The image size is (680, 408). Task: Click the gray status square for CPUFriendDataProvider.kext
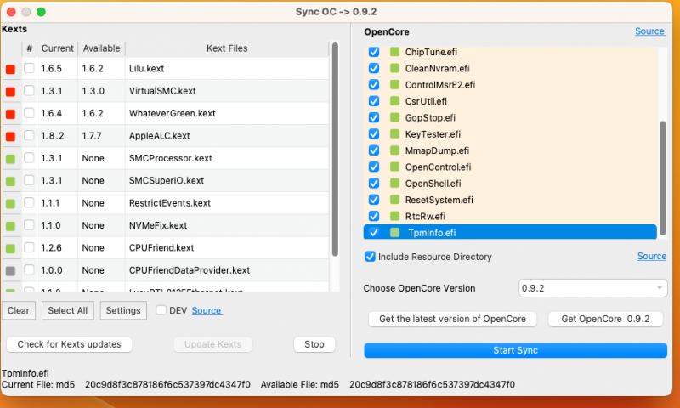click(10, 270)
